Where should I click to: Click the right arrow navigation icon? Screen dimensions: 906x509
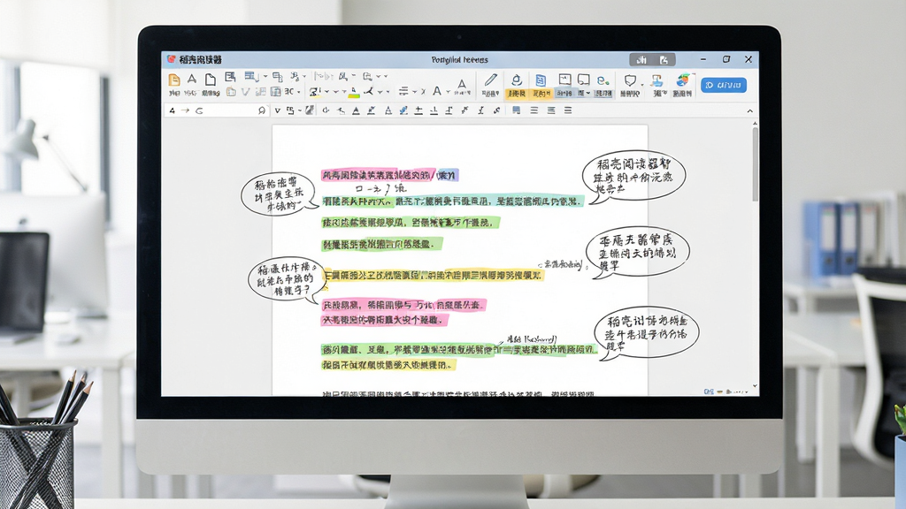pyautogui.click(x=185, y=110)
